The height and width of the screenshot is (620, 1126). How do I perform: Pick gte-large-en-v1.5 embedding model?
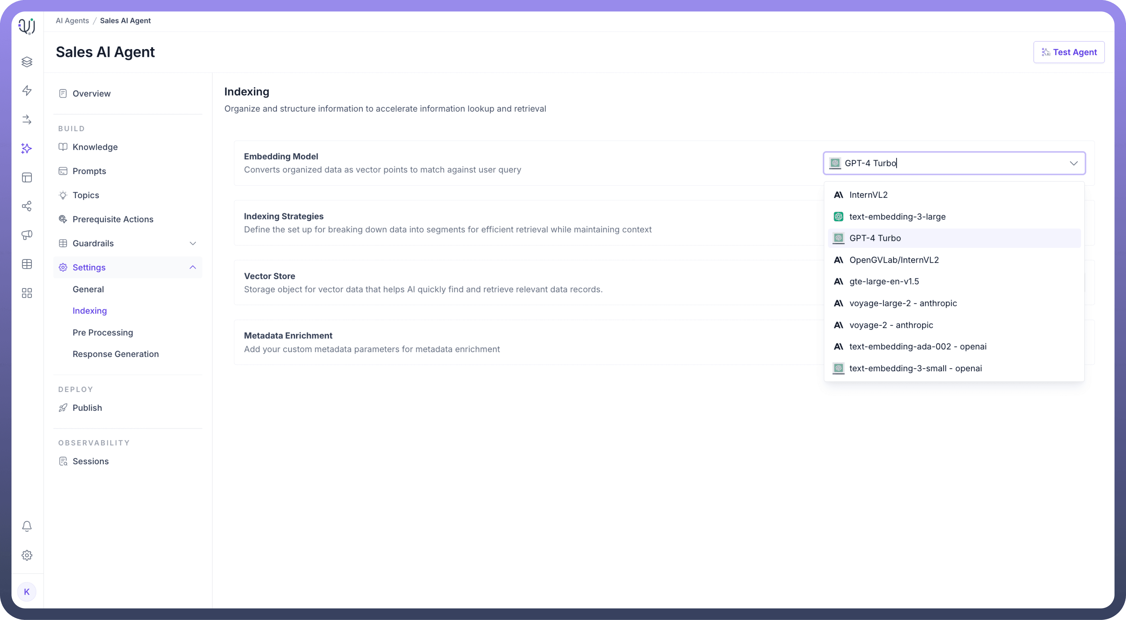pyautogui.click(x=884, y=281)
